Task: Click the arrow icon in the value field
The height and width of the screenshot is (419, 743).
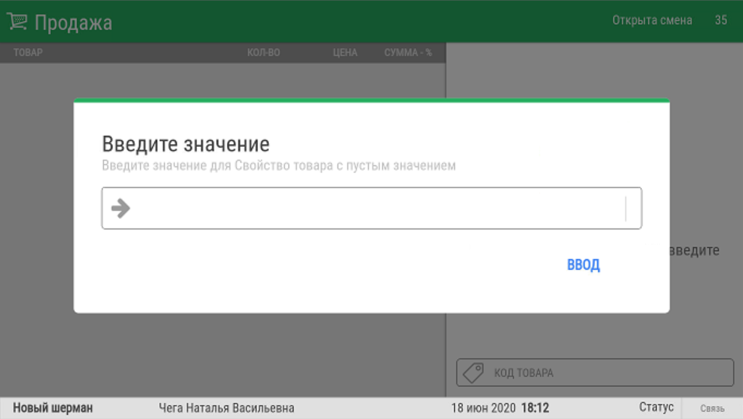Action: 121,208
